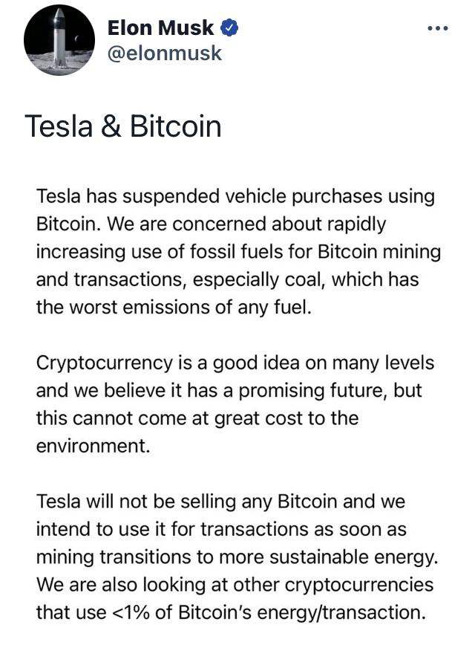Select the line "Tesla has suspended vehicle purchases using"
The height and width of the screenshot is (645, 475).
tap(235, 197)
